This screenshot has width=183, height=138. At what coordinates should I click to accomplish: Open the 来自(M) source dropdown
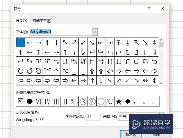pyautogui.click(x=162, y=114)
